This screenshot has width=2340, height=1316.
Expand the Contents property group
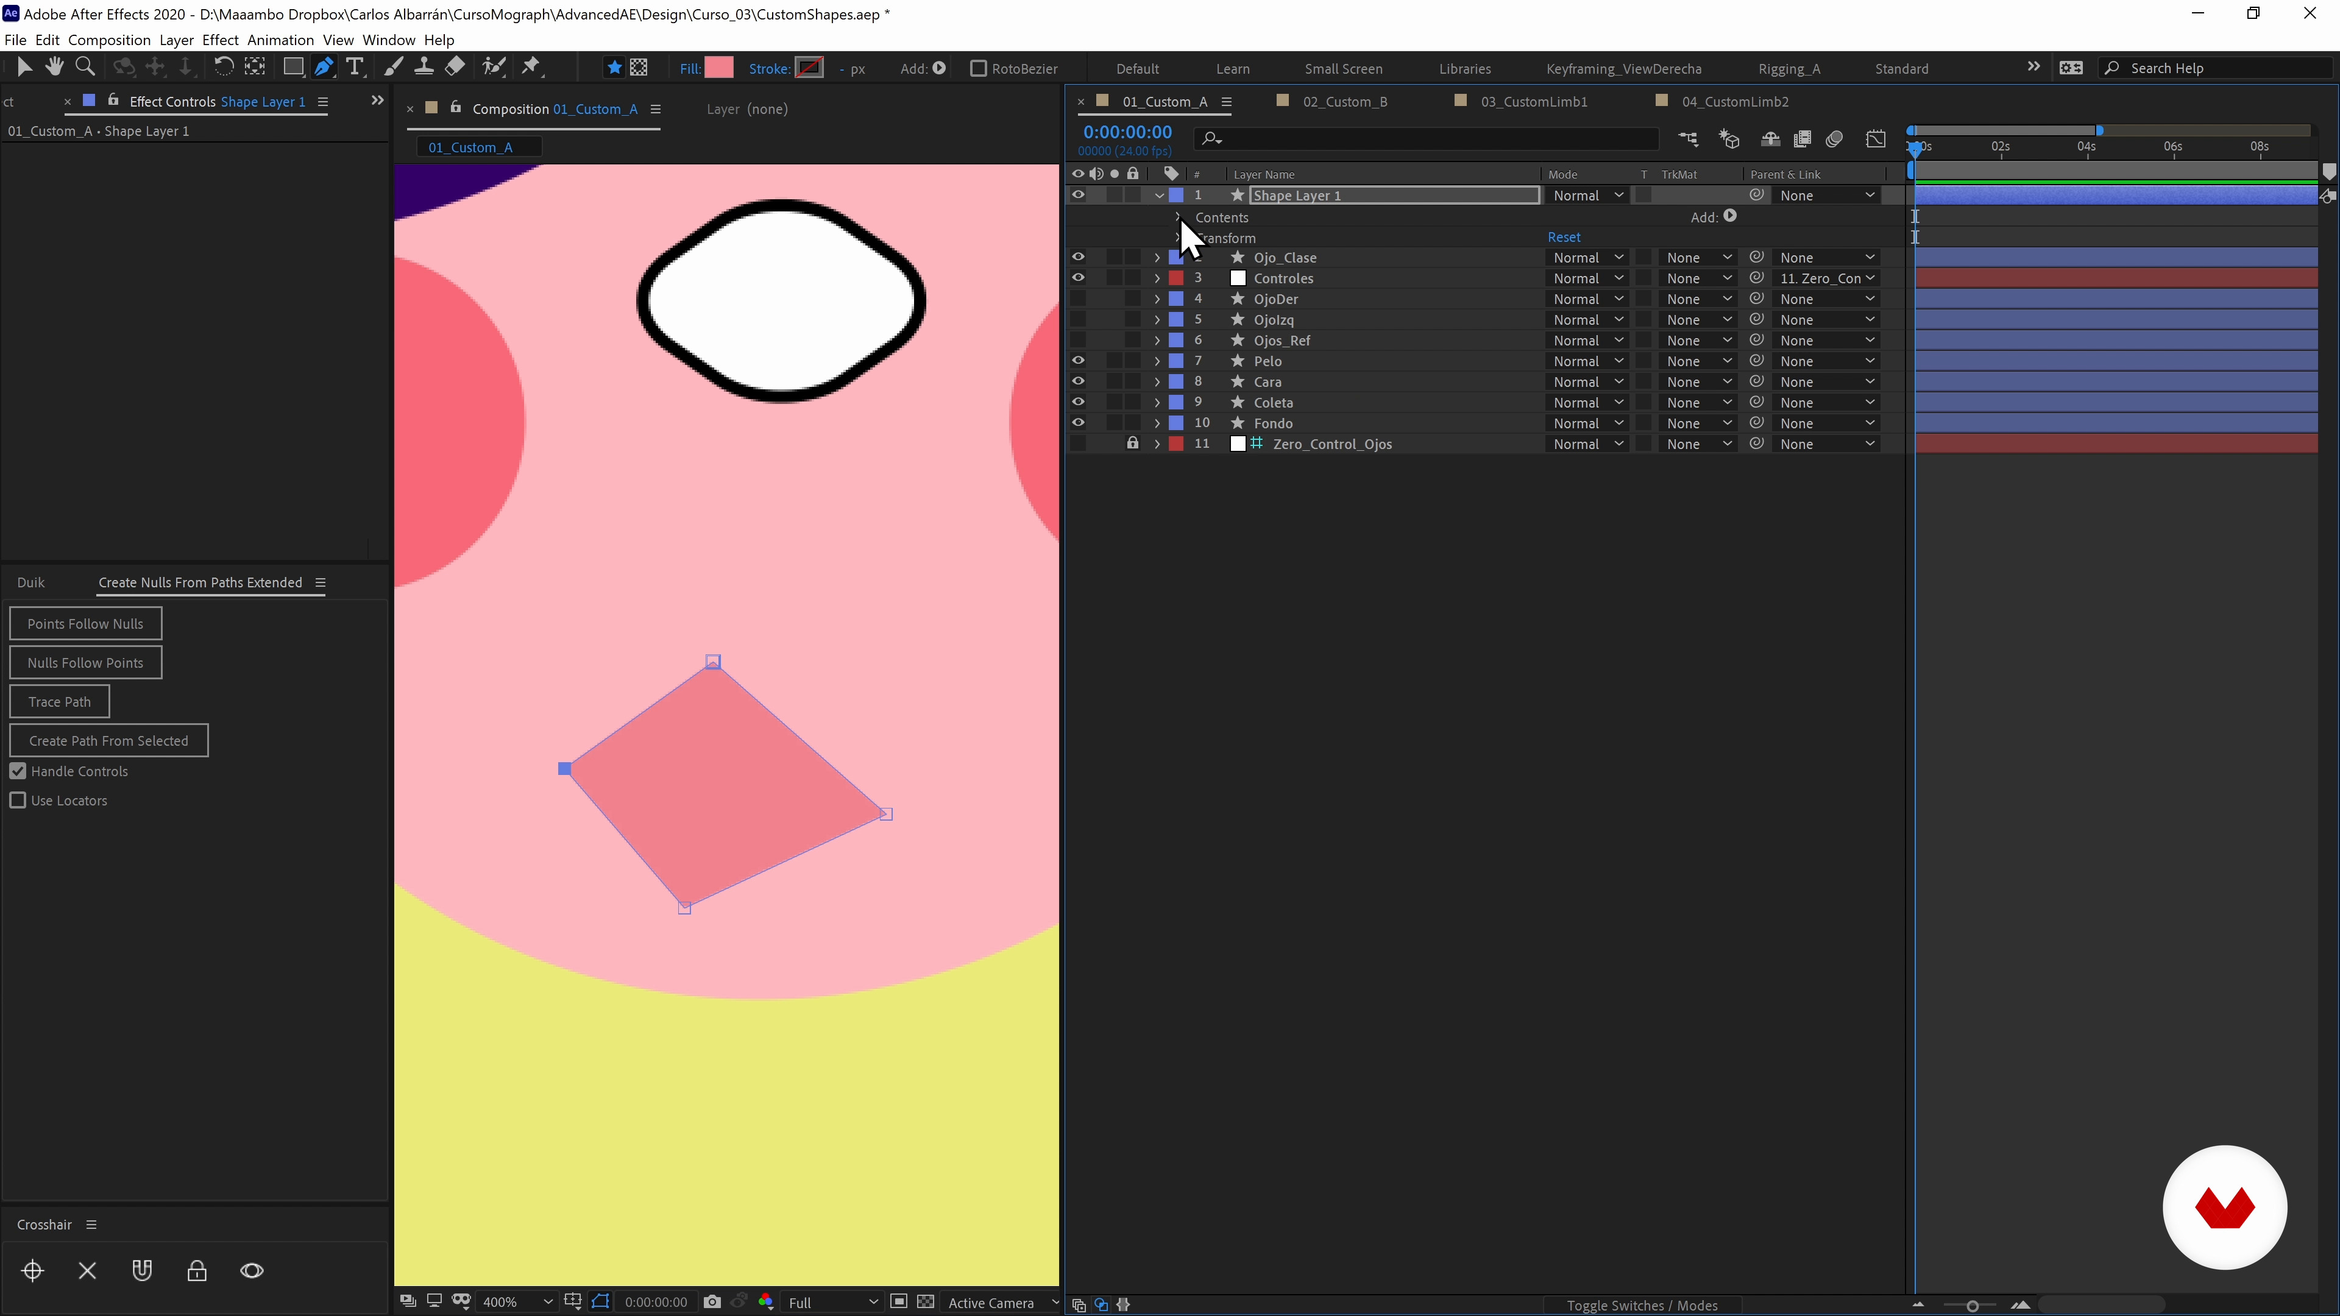point(1177,217)
